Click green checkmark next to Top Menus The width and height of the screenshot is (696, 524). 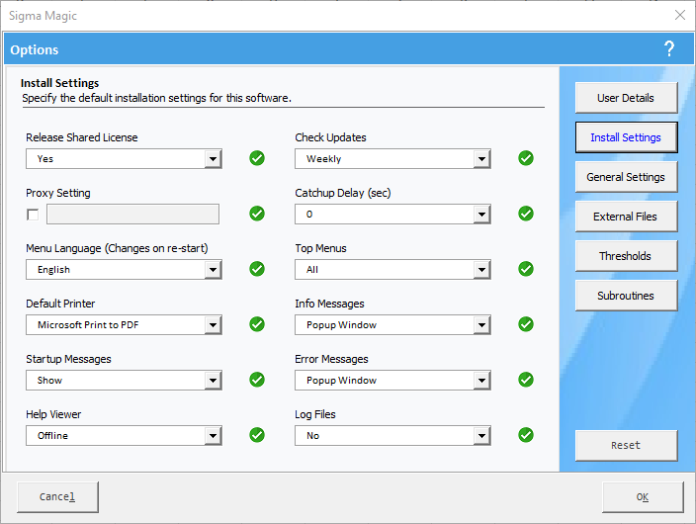pos(526,269)
